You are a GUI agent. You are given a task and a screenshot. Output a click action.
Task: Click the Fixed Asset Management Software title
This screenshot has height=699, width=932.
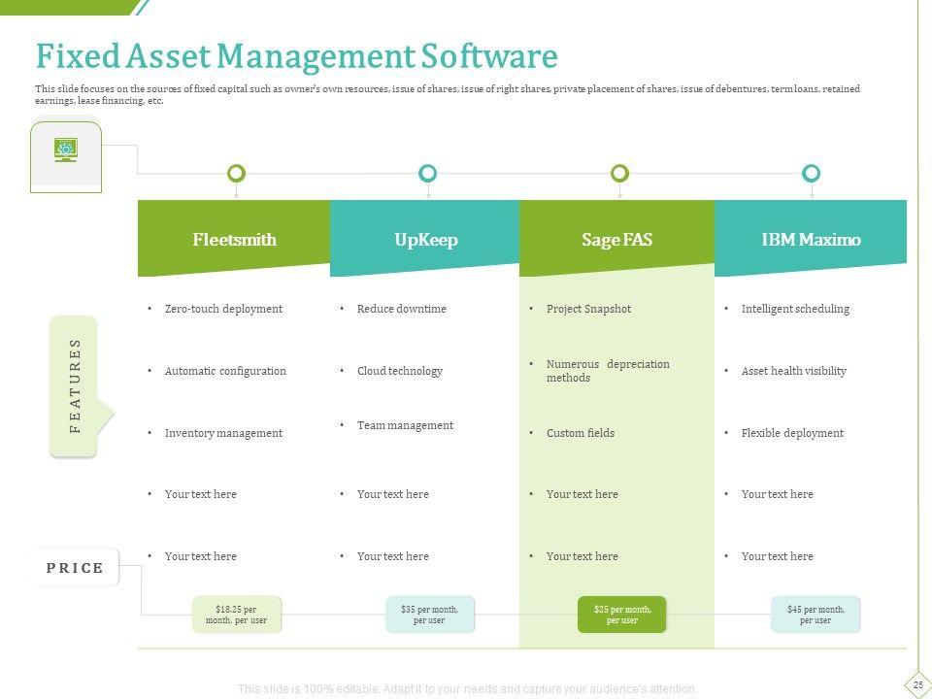click(x=296, y=56)
